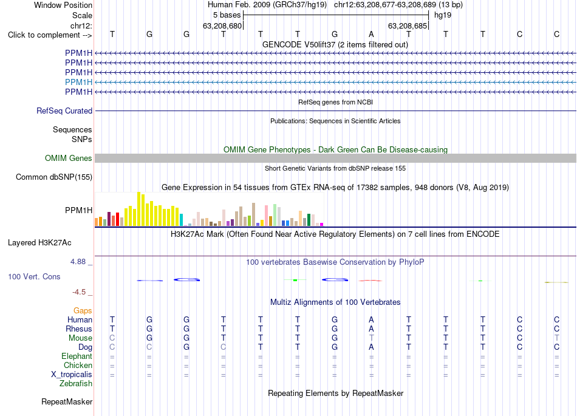Open the GENCODE V50lift37 track title
Viewport: 577px width, 416px height.
[335, 44]
